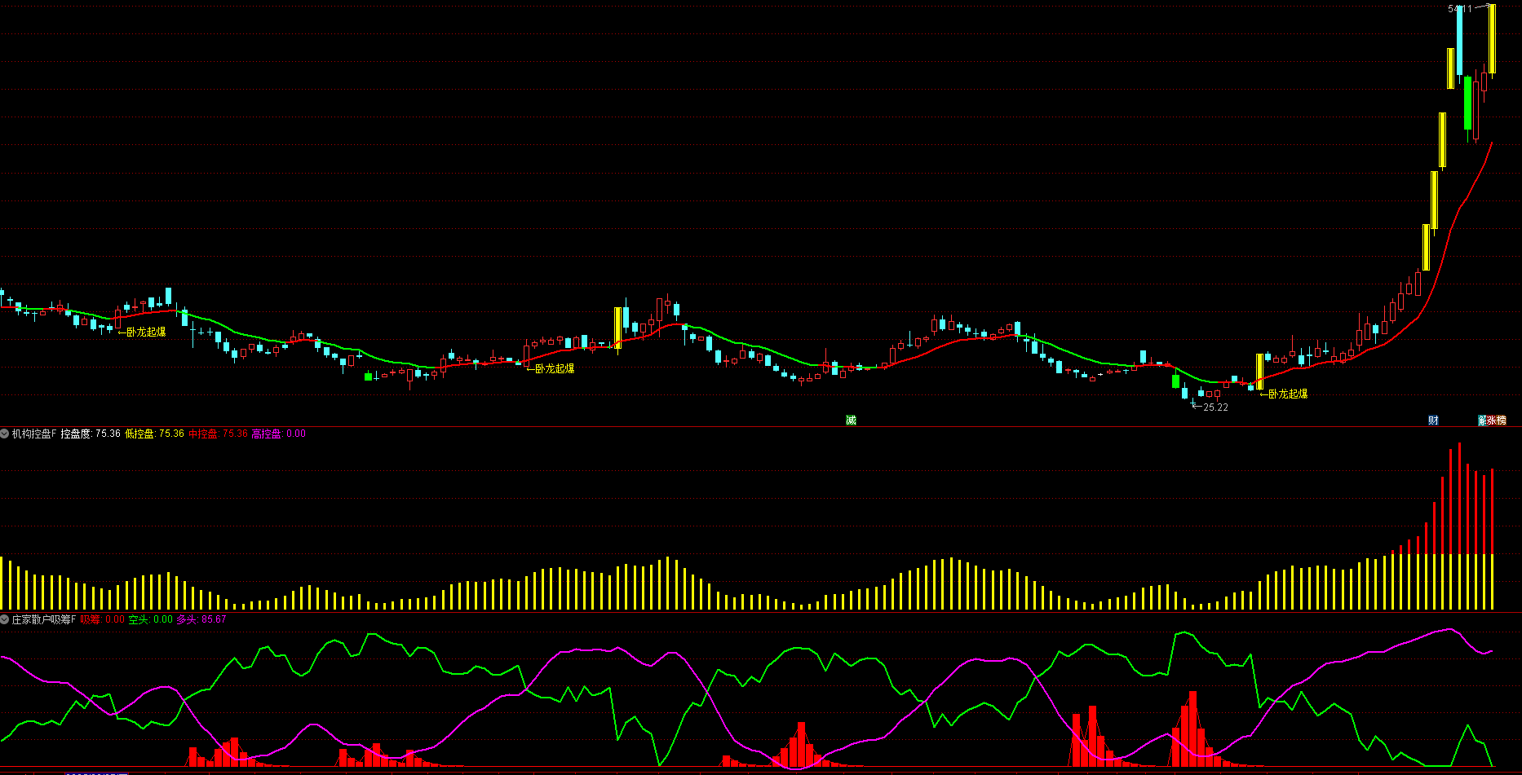Click the 25.22 lowest price annotation
The width and height of the screenshot is (1522, 775).
[x=1215, y=407]
